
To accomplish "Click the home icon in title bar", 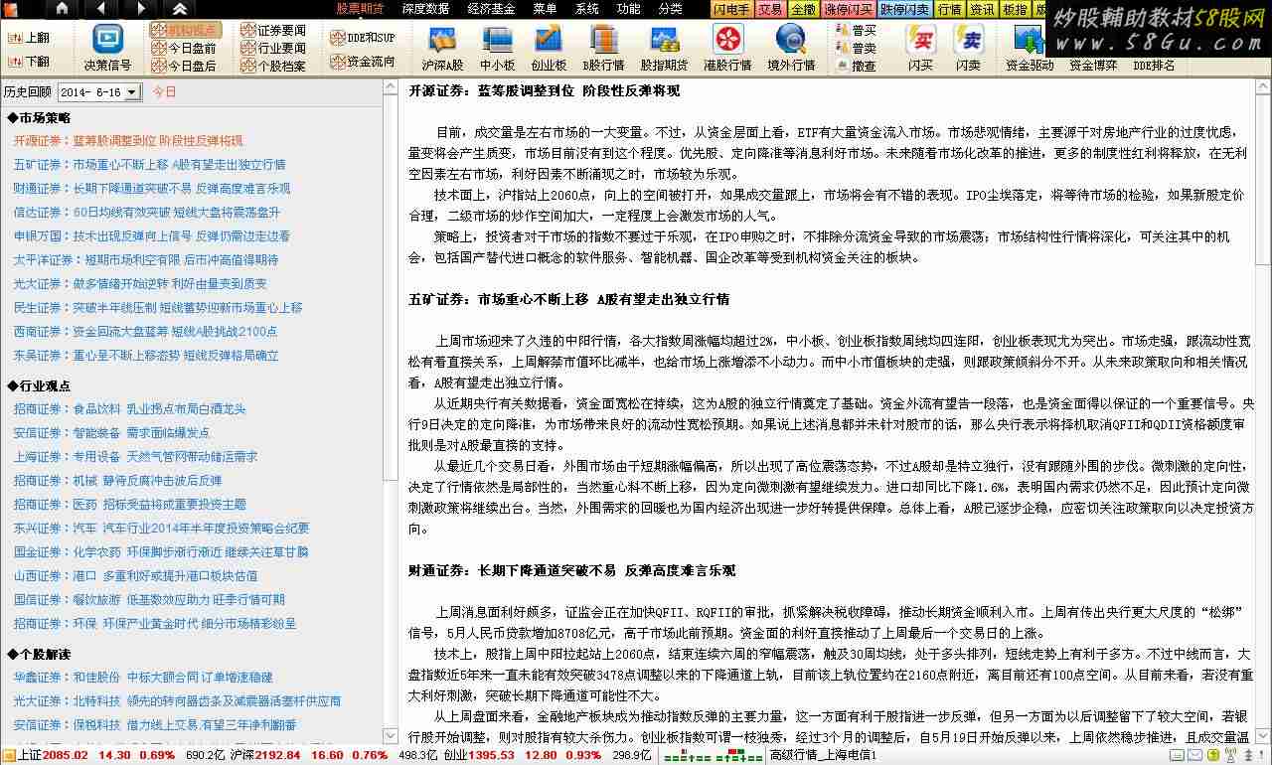I will click(x=62, y=9).
